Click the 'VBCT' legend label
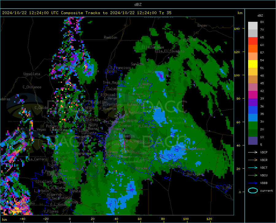Image resolution: width=276 pixels, height=223 pixels. point(264,167)
